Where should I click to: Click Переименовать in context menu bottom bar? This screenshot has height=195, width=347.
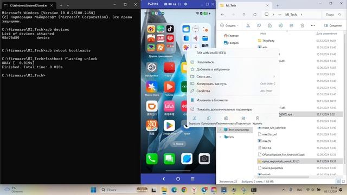(226, 120)
